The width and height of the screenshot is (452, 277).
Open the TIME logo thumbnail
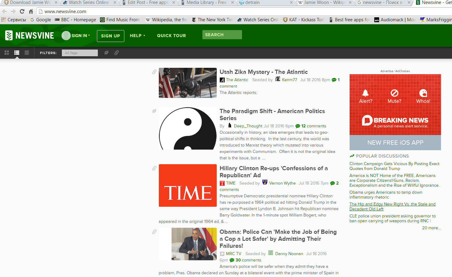tap(188, 185)
